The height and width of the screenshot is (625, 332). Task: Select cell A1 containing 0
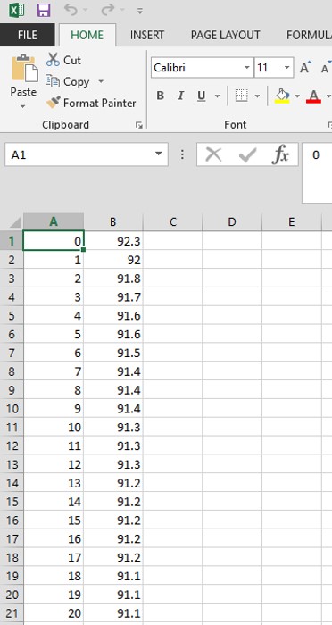[54, 241]
